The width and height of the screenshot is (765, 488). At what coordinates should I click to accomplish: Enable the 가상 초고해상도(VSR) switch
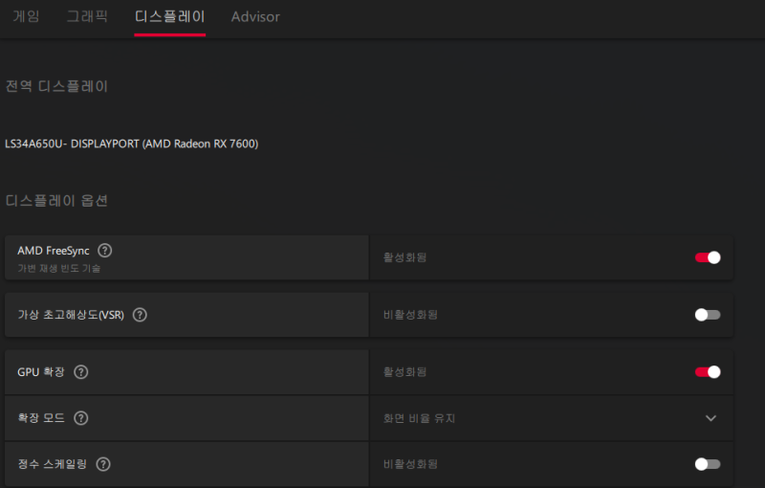click(x=708, y=315)
